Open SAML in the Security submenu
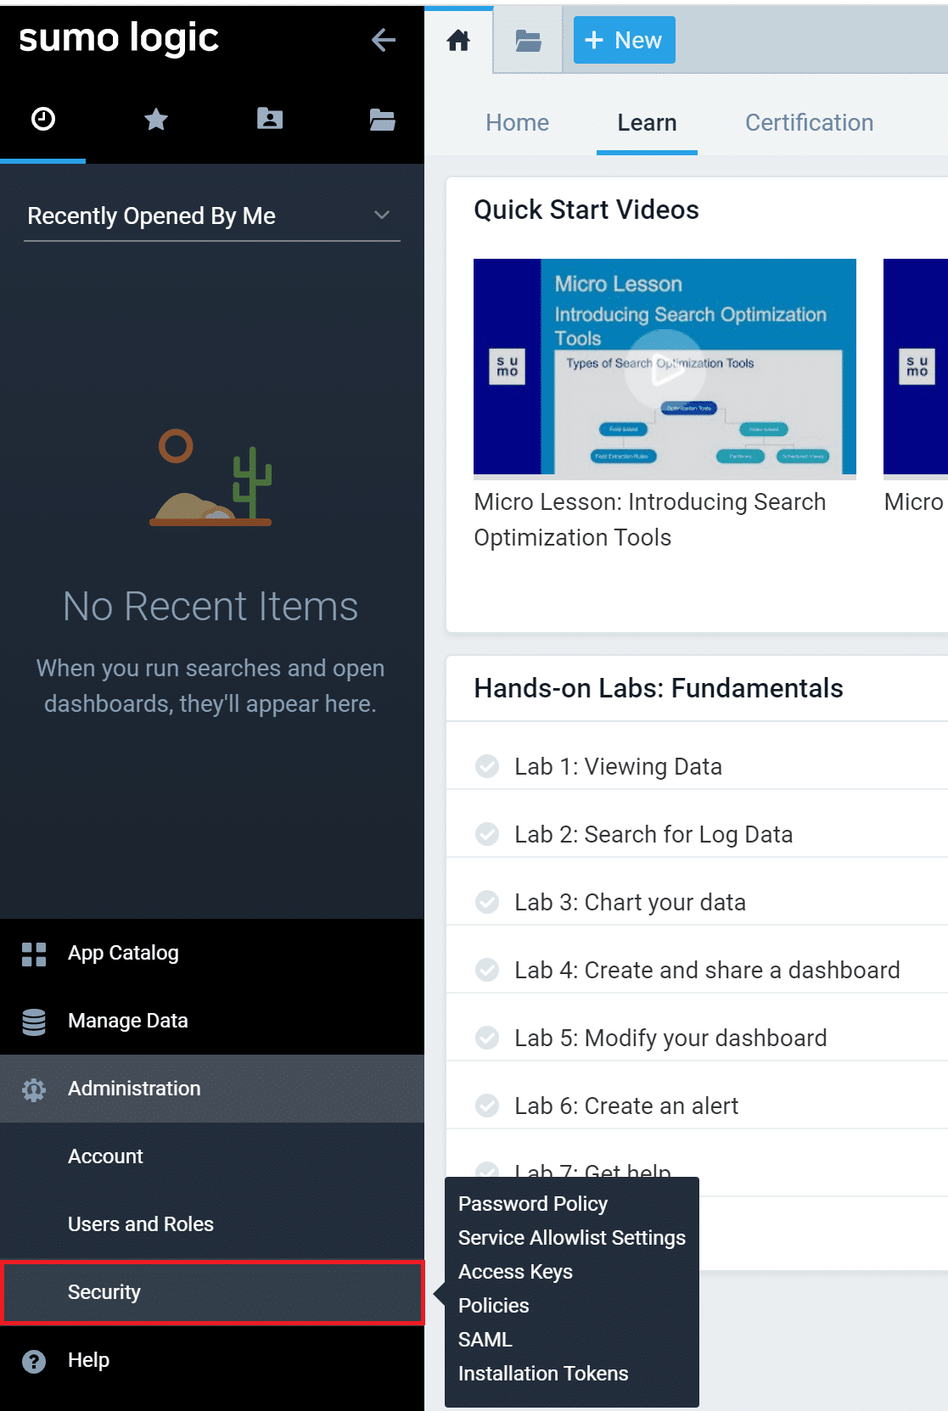The image size is (948, 1411). point(485,1340)
